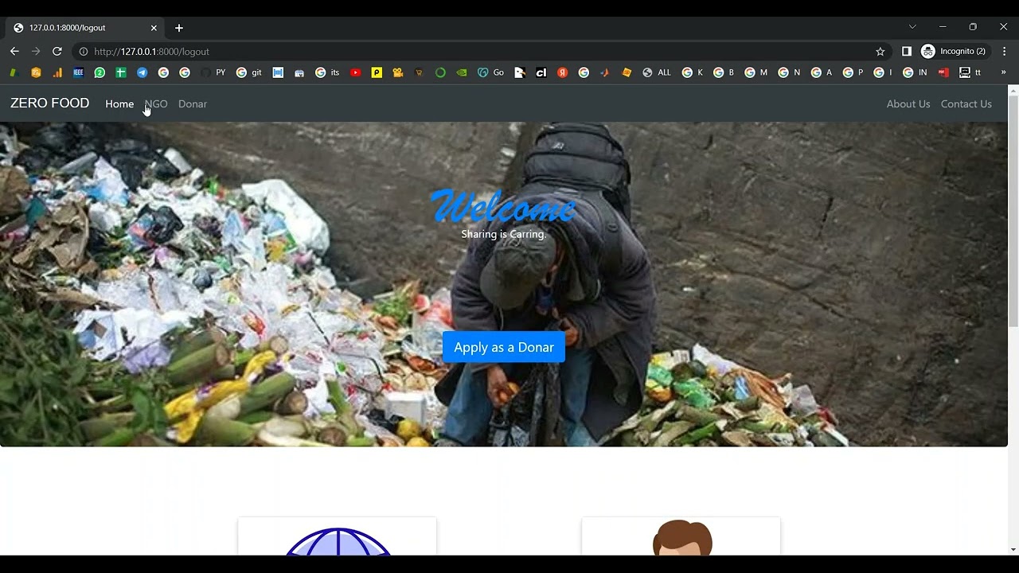1019x573 pixels.
Task: Focus the address bar URL
Action: point(478,52)
